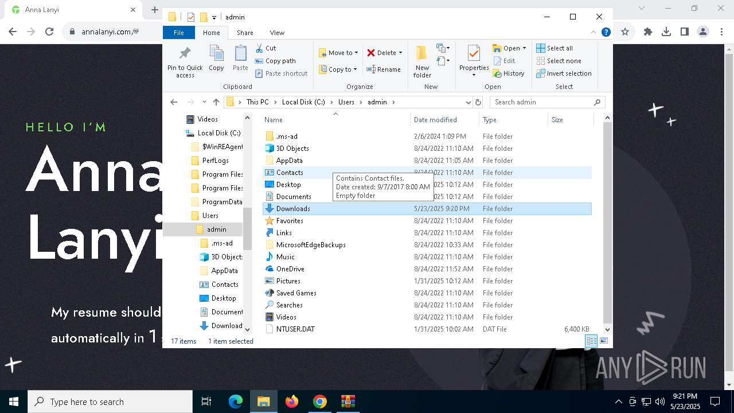Open Customize Quick Access Toolbar dropdown
The image size is (734, 413).
click(x=214, y=17)
